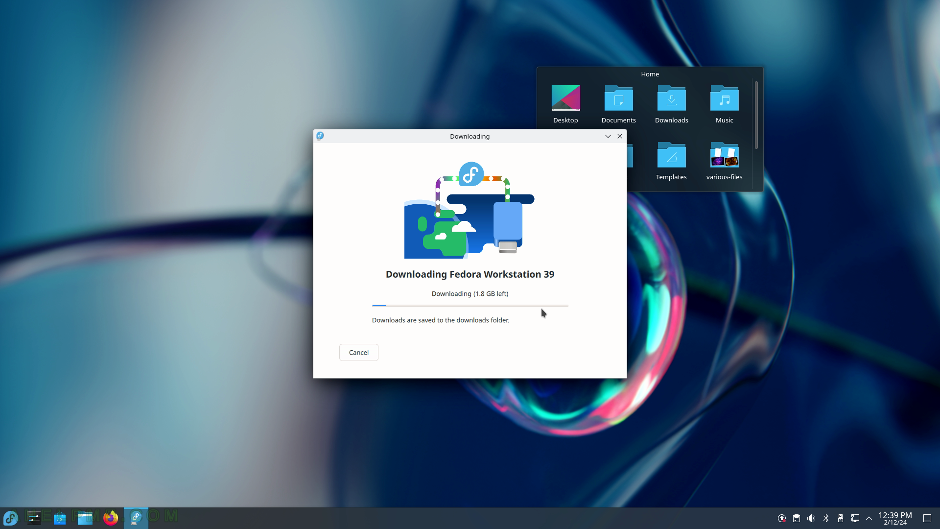Viewport: 940px width, 529px height.
Task: Open Discover software store from taskbar
Action: click(x=60, y=518)
